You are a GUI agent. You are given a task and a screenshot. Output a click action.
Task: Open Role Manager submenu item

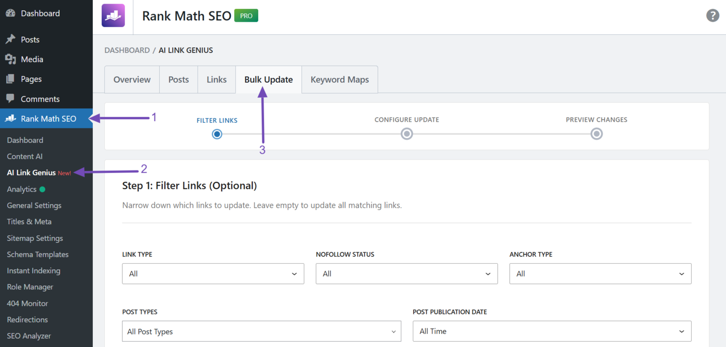(30, 287)
